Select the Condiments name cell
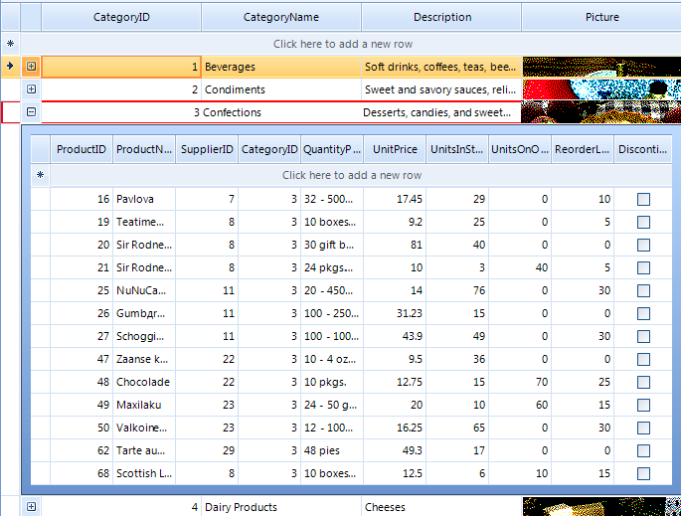 coord(281,89)
